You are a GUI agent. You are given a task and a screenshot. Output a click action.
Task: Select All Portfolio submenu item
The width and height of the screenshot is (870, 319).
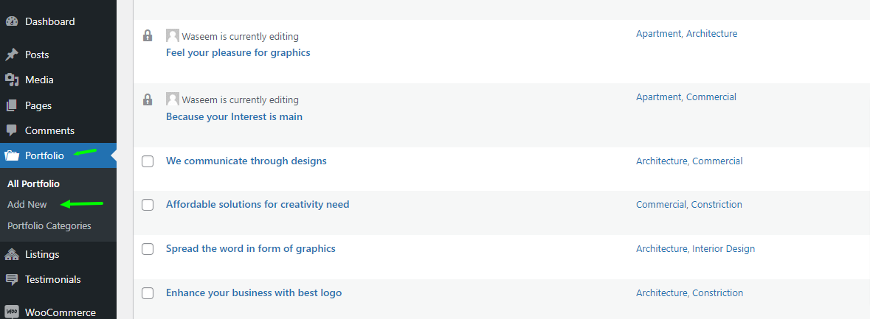pyautogui.click(x=33, y=183)
